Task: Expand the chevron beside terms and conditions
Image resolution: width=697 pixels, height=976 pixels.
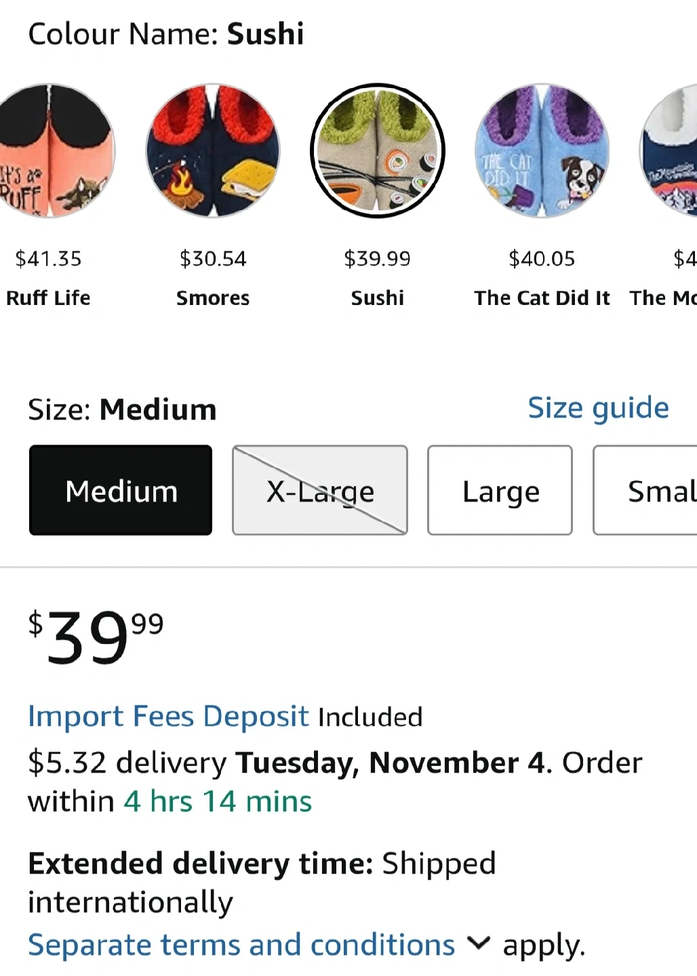Action: pyautogui.click(x=479, y=943)
